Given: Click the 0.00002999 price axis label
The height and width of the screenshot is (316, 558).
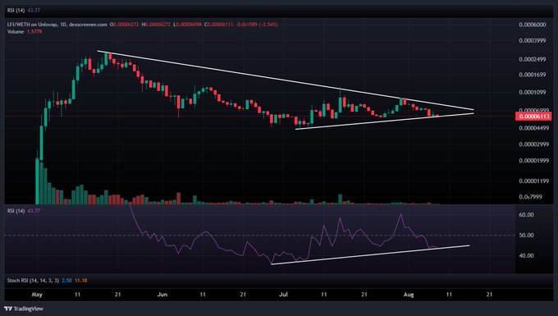Looking at the screenshot, I should (533, 144).
